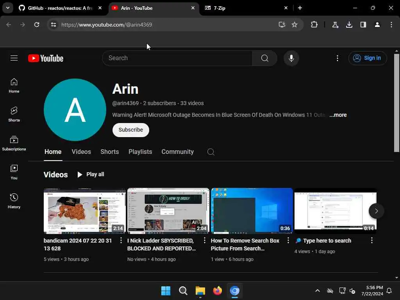Play all channel videos
This screenshot has height=300, width=400.
[x=91, y=175]
